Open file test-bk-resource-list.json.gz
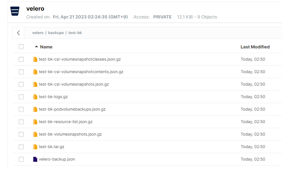 coord(66,122)
